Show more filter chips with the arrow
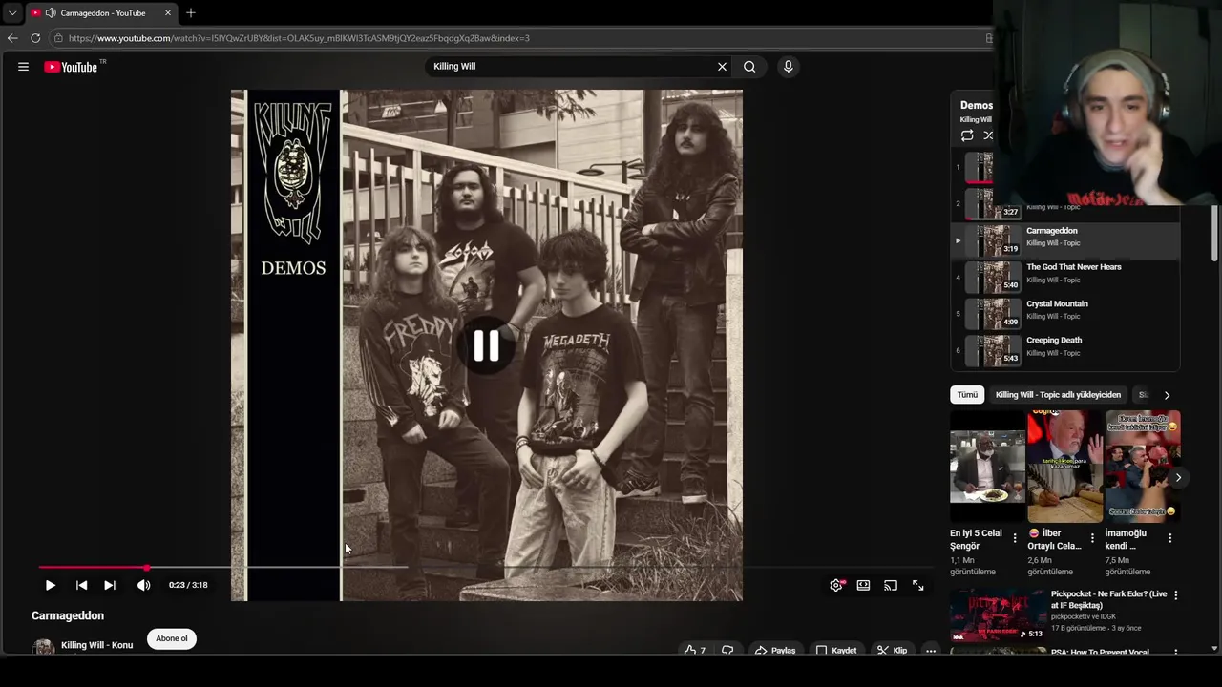This screenshot has height=687, width=1222. coord(1167,395)
